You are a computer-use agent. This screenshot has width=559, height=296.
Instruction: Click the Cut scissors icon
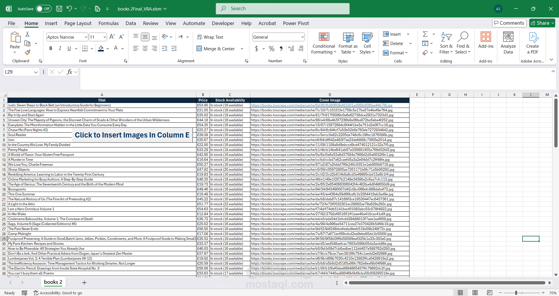click(x=27, y=34)
